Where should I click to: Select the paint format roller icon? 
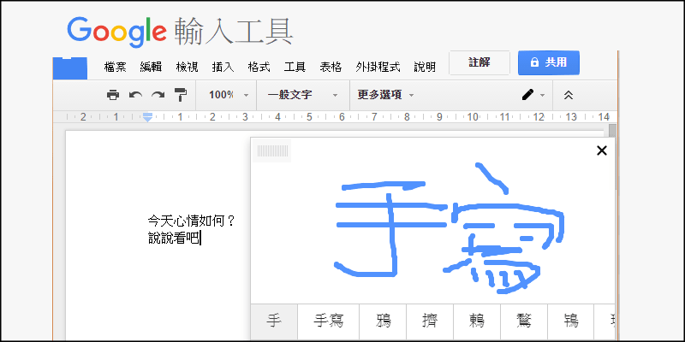click(x=180, y=95)
